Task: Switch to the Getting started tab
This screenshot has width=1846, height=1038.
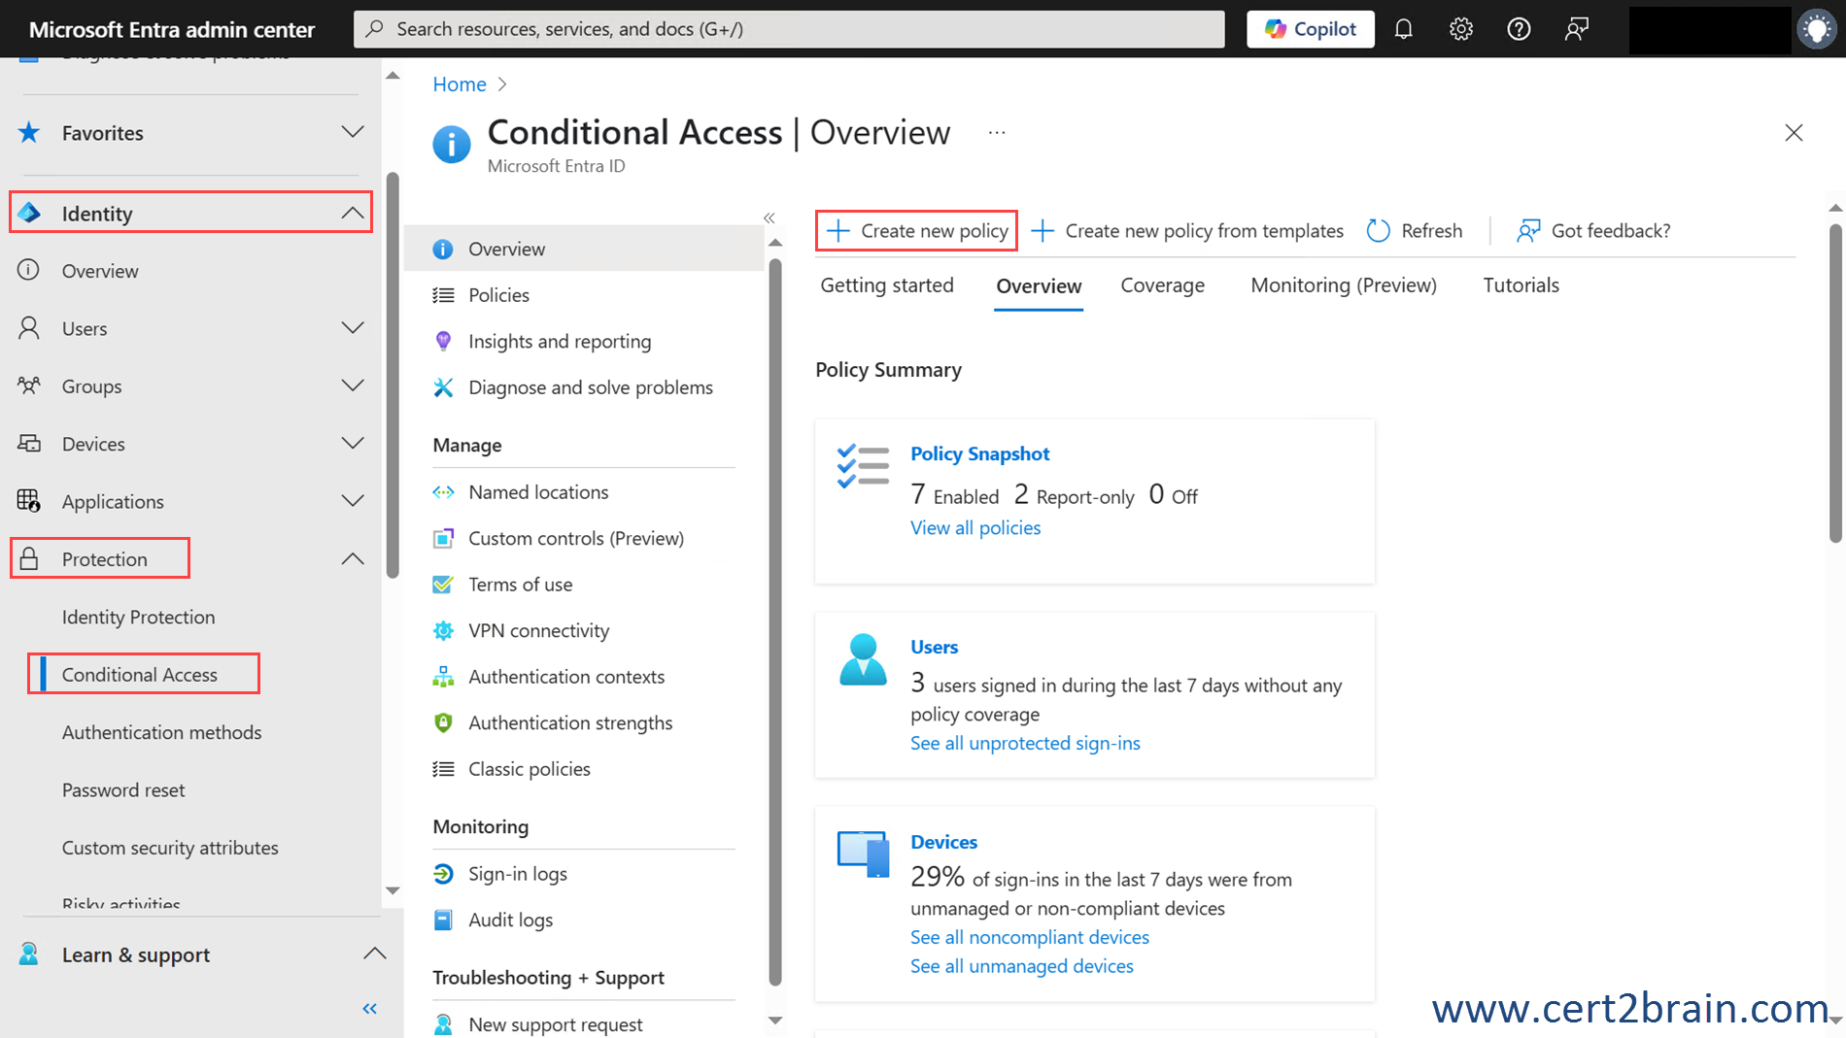Action: (x=887, y=285)
